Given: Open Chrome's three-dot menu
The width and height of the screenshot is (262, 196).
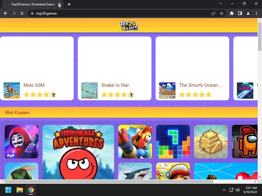Looking at the screenshot, I should (256, 13).
